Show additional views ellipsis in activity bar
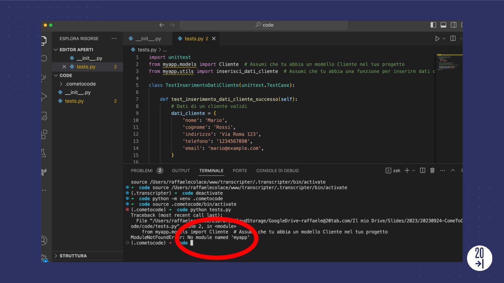Viewport: 504px width, 283px height. (x=44, y=190)
